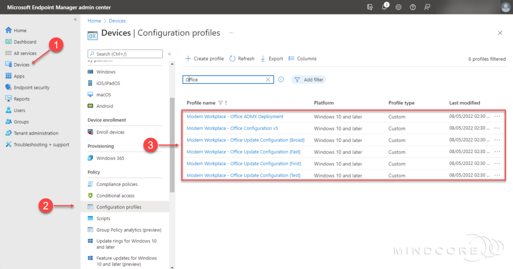Select Windows platform in devices menu
The height and width of the screenshot is (269, 513).
point(101,72)
